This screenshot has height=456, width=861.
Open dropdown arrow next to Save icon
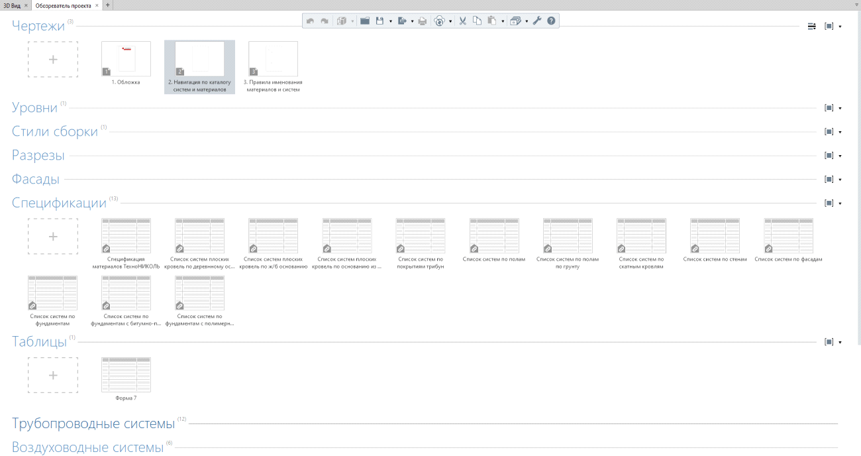point(391,21)
